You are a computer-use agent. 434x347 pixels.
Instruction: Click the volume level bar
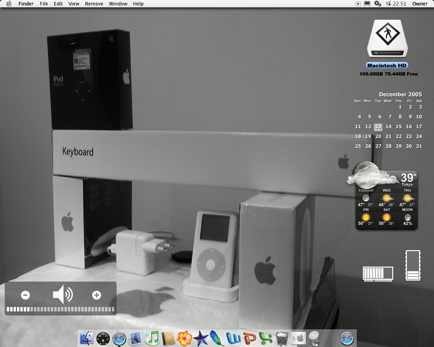[60, 309]
